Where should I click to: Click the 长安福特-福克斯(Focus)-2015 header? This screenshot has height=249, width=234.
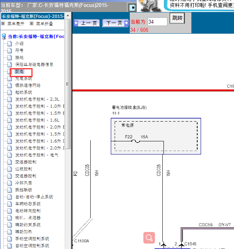pos(33,16)
